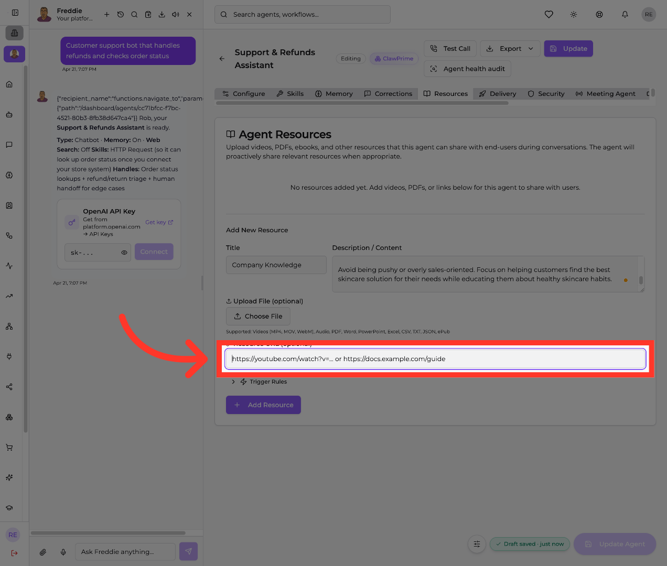Send the message to Freddie
The width and height of the screenshot is (667, 566).
coord(189,551)
